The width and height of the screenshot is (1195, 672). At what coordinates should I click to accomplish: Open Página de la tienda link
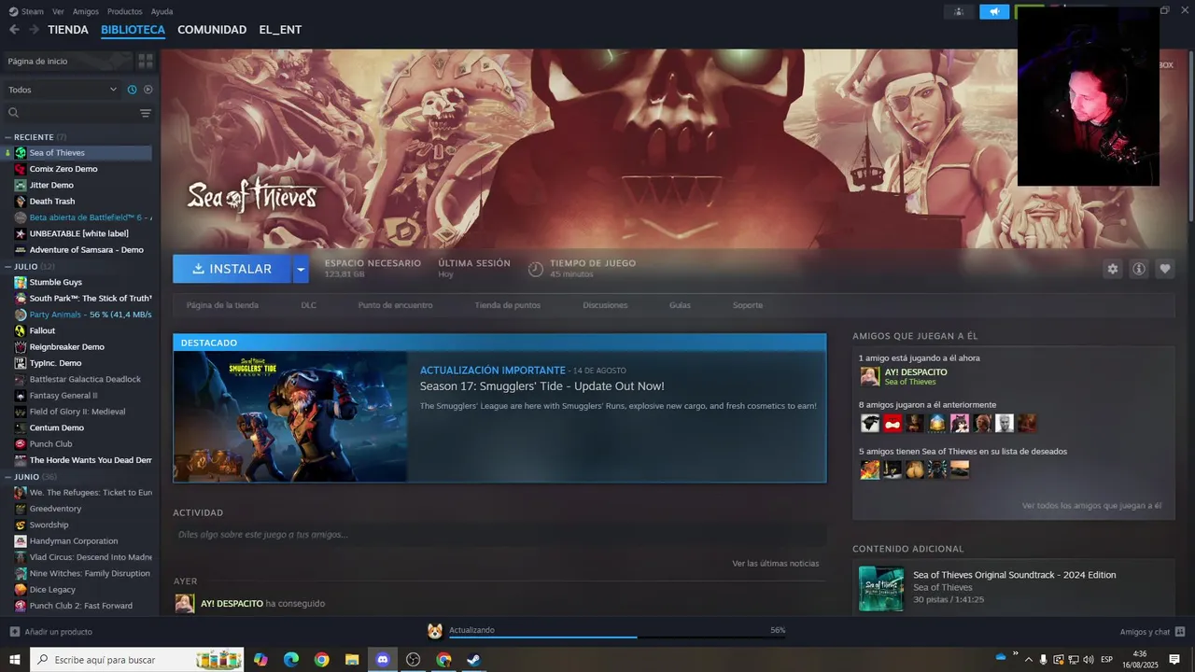click(x=222, y=305)
